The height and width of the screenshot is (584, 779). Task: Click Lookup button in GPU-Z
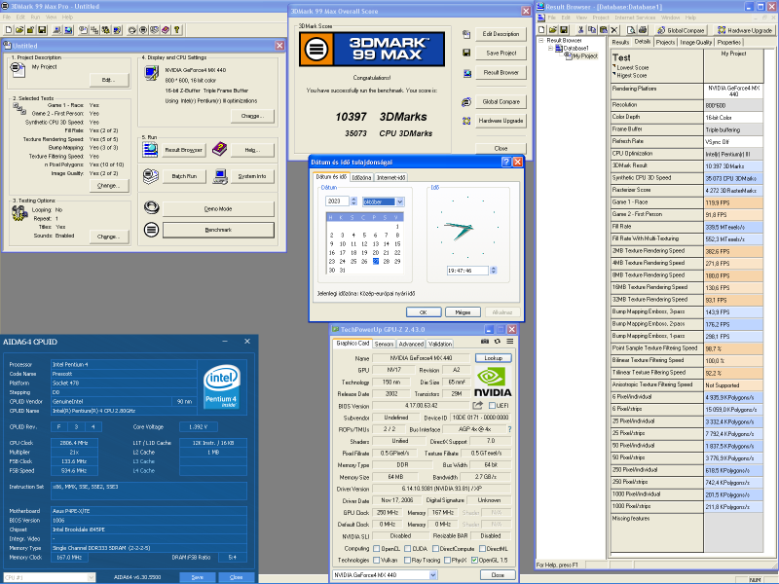click(494, 357)
